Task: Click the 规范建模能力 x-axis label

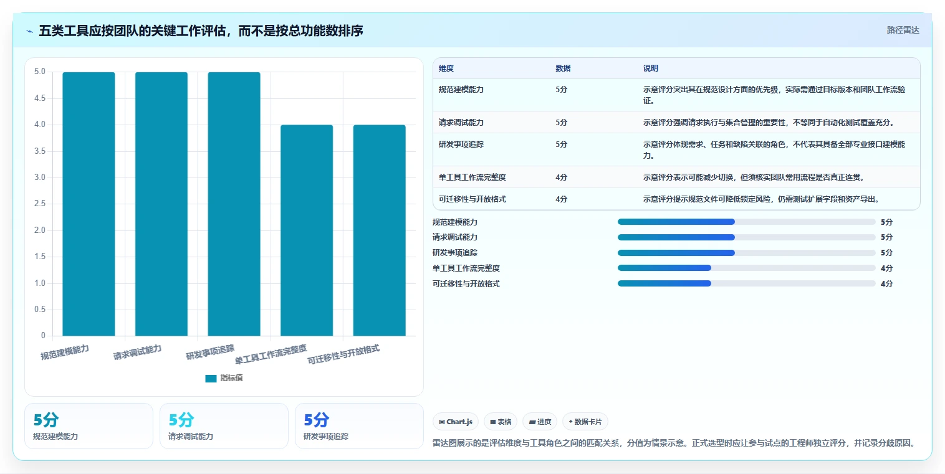Action: pyautogui.click(x=65, y=353)
